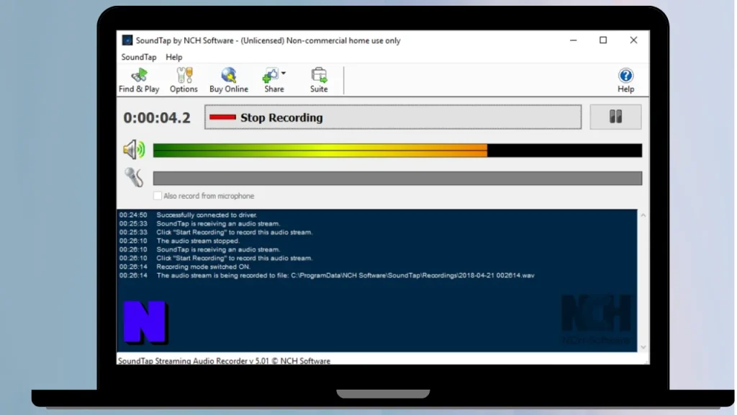
Task: Maximize the SoundTap window
Action: (x=603, y=40)
